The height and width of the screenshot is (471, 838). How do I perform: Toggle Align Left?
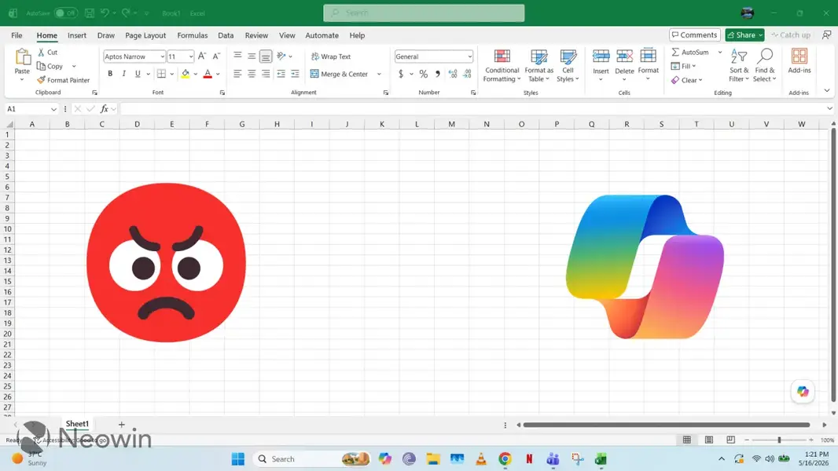pos(237,74)
